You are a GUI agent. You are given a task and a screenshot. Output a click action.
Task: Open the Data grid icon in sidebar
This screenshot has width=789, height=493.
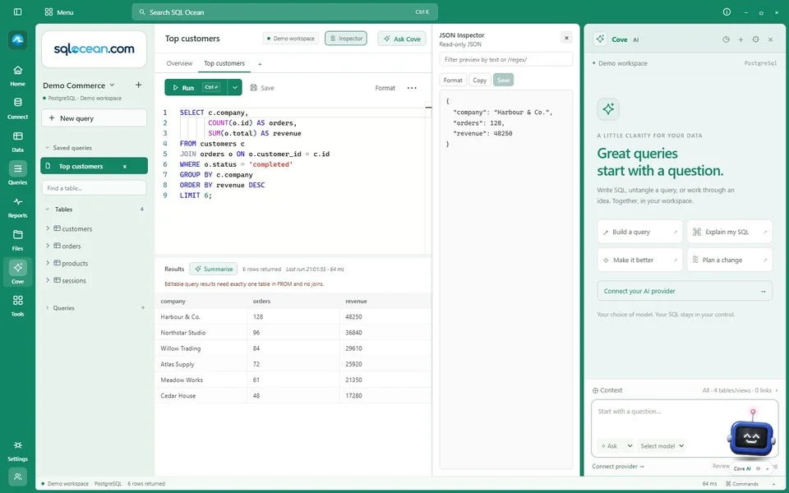point(17,141)
